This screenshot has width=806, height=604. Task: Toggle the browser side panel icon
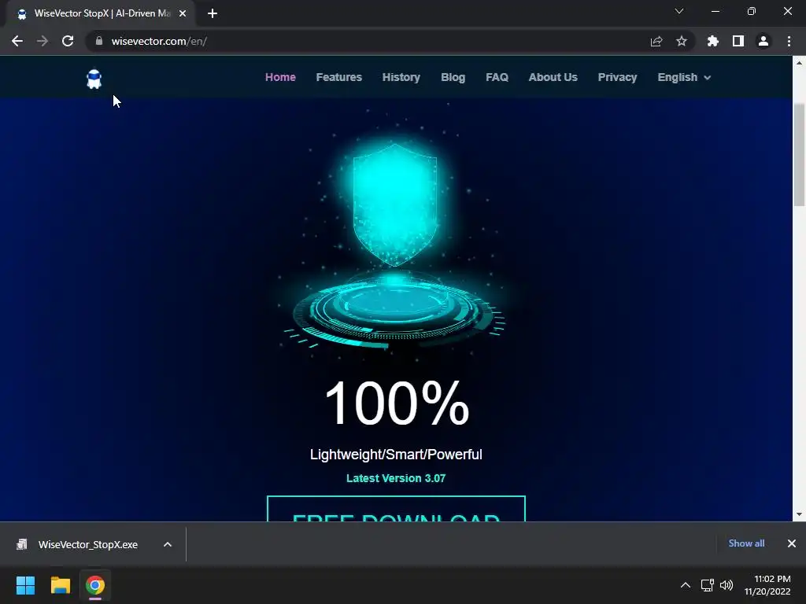pyautogui.click(x=738, y=41)
